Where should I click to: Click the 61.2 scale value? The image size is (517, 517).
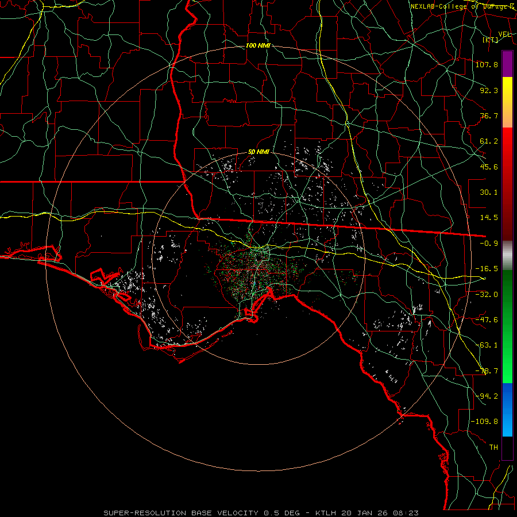pos(489,141)
